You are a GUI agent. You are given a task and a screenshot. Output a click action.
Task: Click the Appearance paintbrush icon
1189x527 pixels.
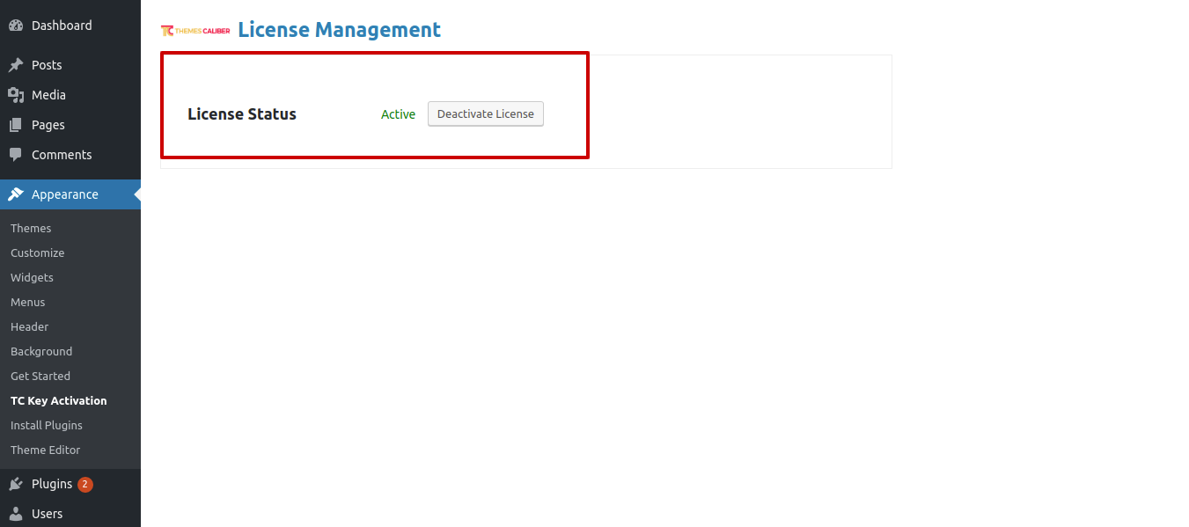point(16,194)
